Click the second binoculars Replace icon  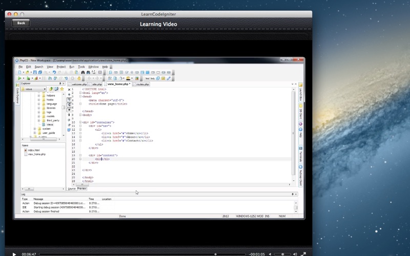pos(88,72)
